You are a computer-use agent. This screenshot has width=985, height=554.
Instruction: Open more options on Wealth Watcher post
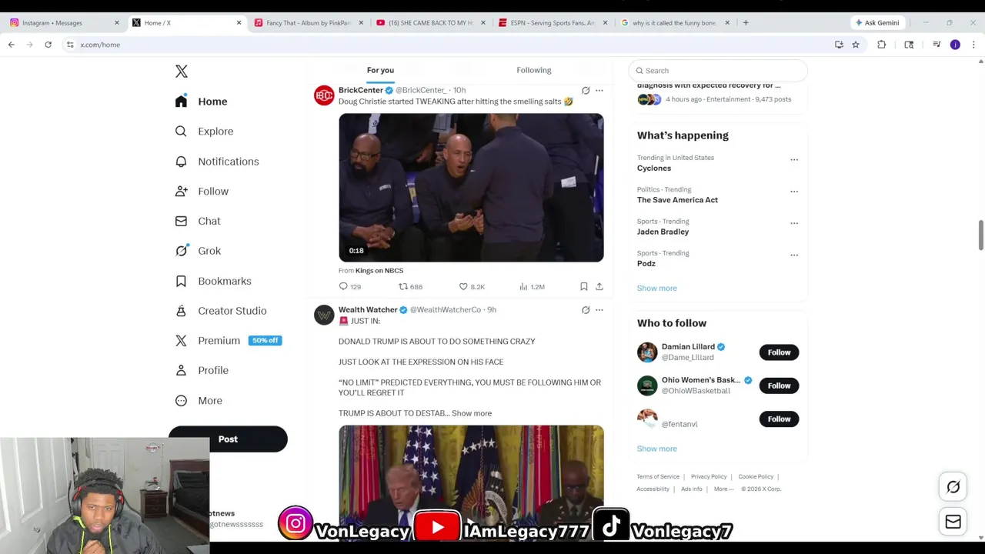[599, 310]
